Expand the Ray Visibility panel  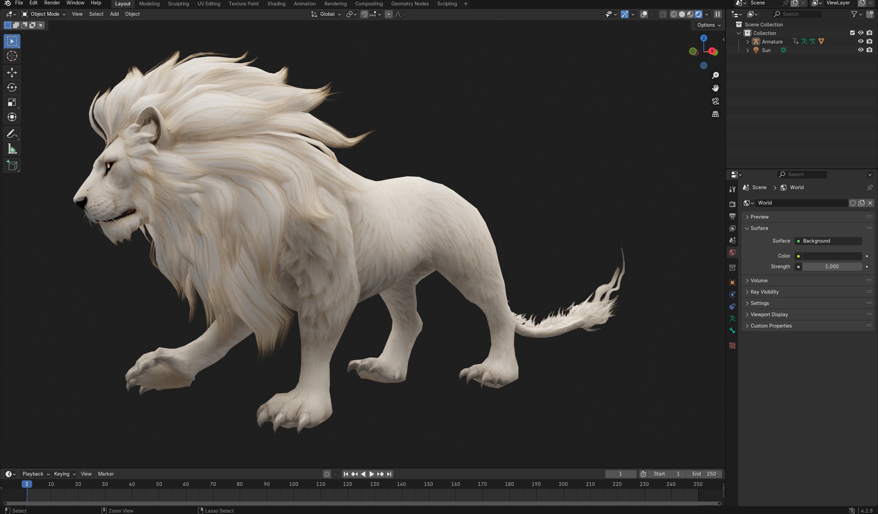(764, 292)
